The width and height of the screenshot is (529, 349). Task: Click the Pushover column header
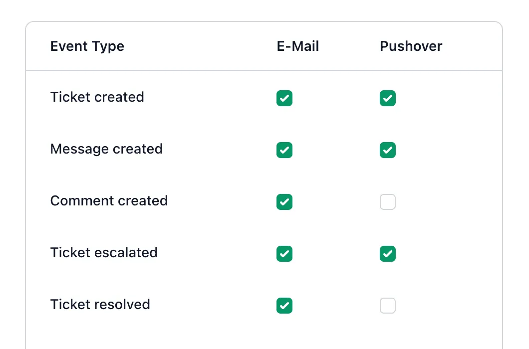pos(411,46)
